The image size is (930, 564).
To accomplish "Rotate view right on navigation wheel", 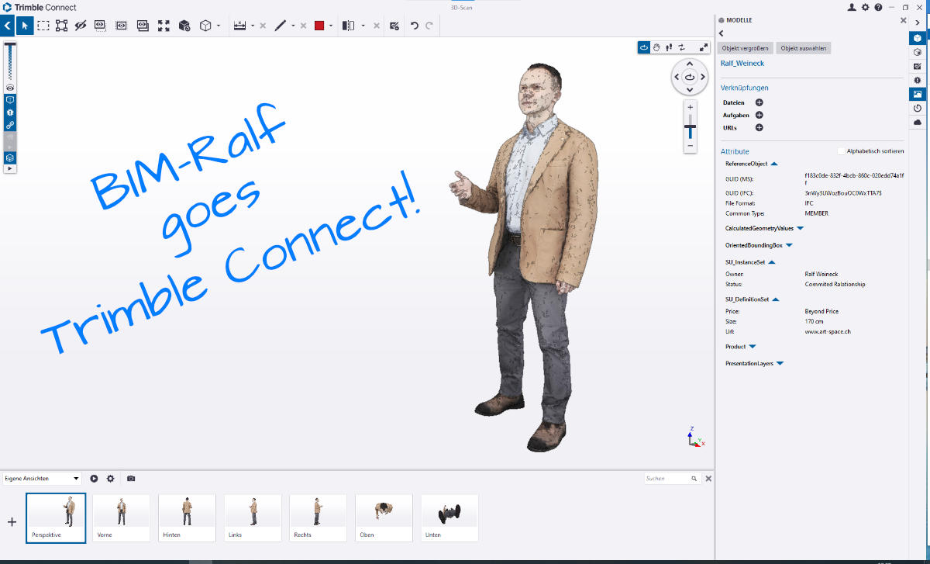I will (703, 77).
